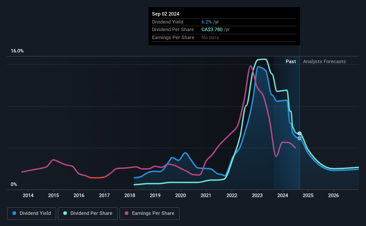Click the tooltip Dividend Yield row label
366x226 pixels.
168,22
